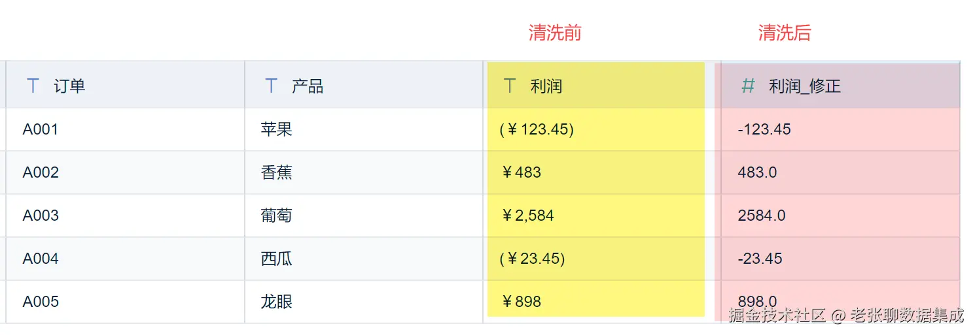Screen dimensions: 975x335
Task: Click the order cell A003
Action: 41,215
